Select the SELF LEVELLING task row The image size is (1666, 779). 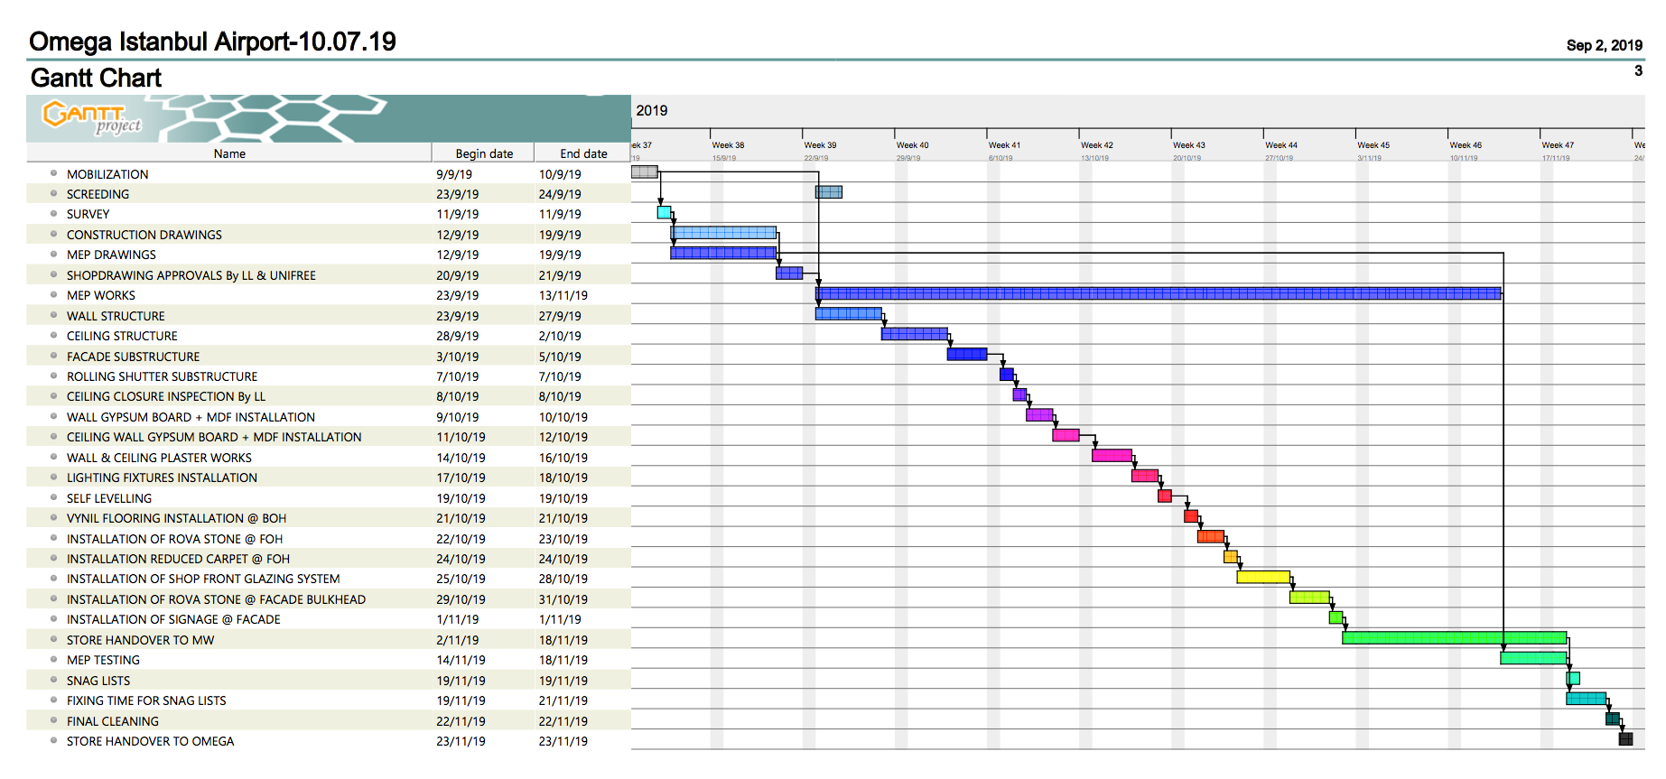tap(329, 498)
